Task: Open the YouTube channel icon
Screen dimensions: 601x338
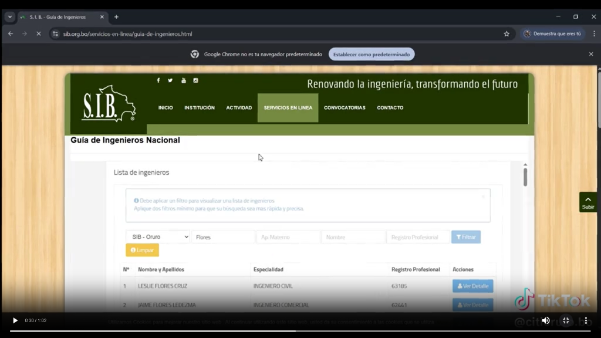Action: (183, 80)
